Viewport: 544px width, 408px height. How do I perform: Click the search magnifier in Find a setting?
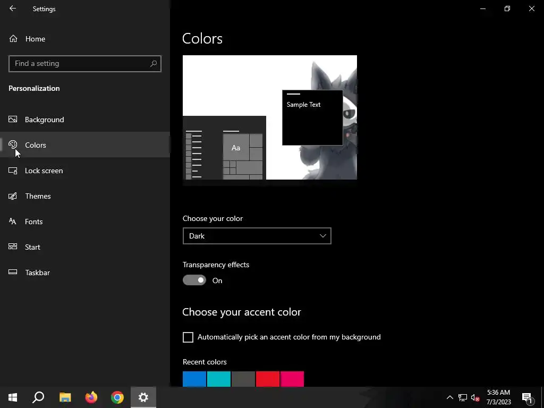click(x=154, y=64)
